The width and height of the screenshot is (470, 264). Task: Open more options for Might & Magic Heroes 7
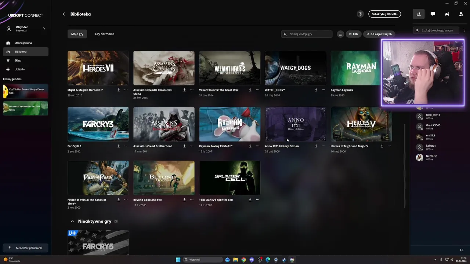[126, 90]
